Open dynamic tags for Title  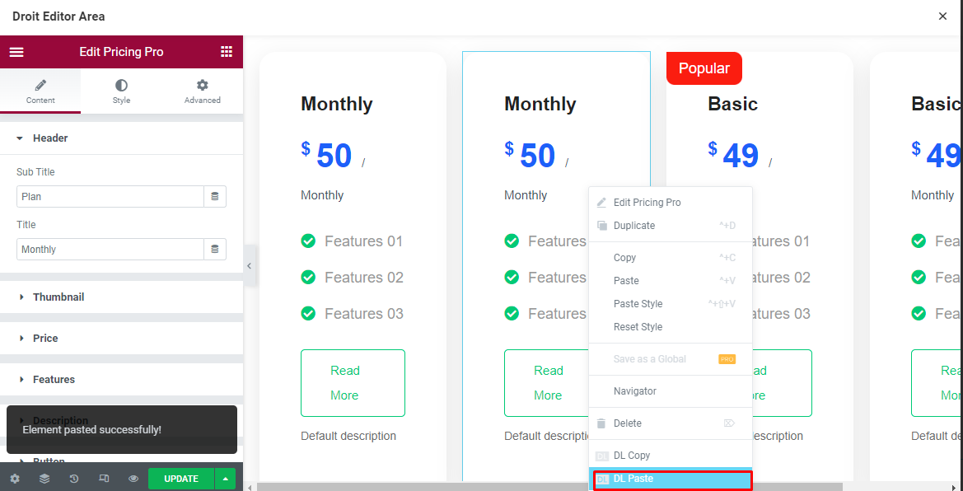(215, 250)
